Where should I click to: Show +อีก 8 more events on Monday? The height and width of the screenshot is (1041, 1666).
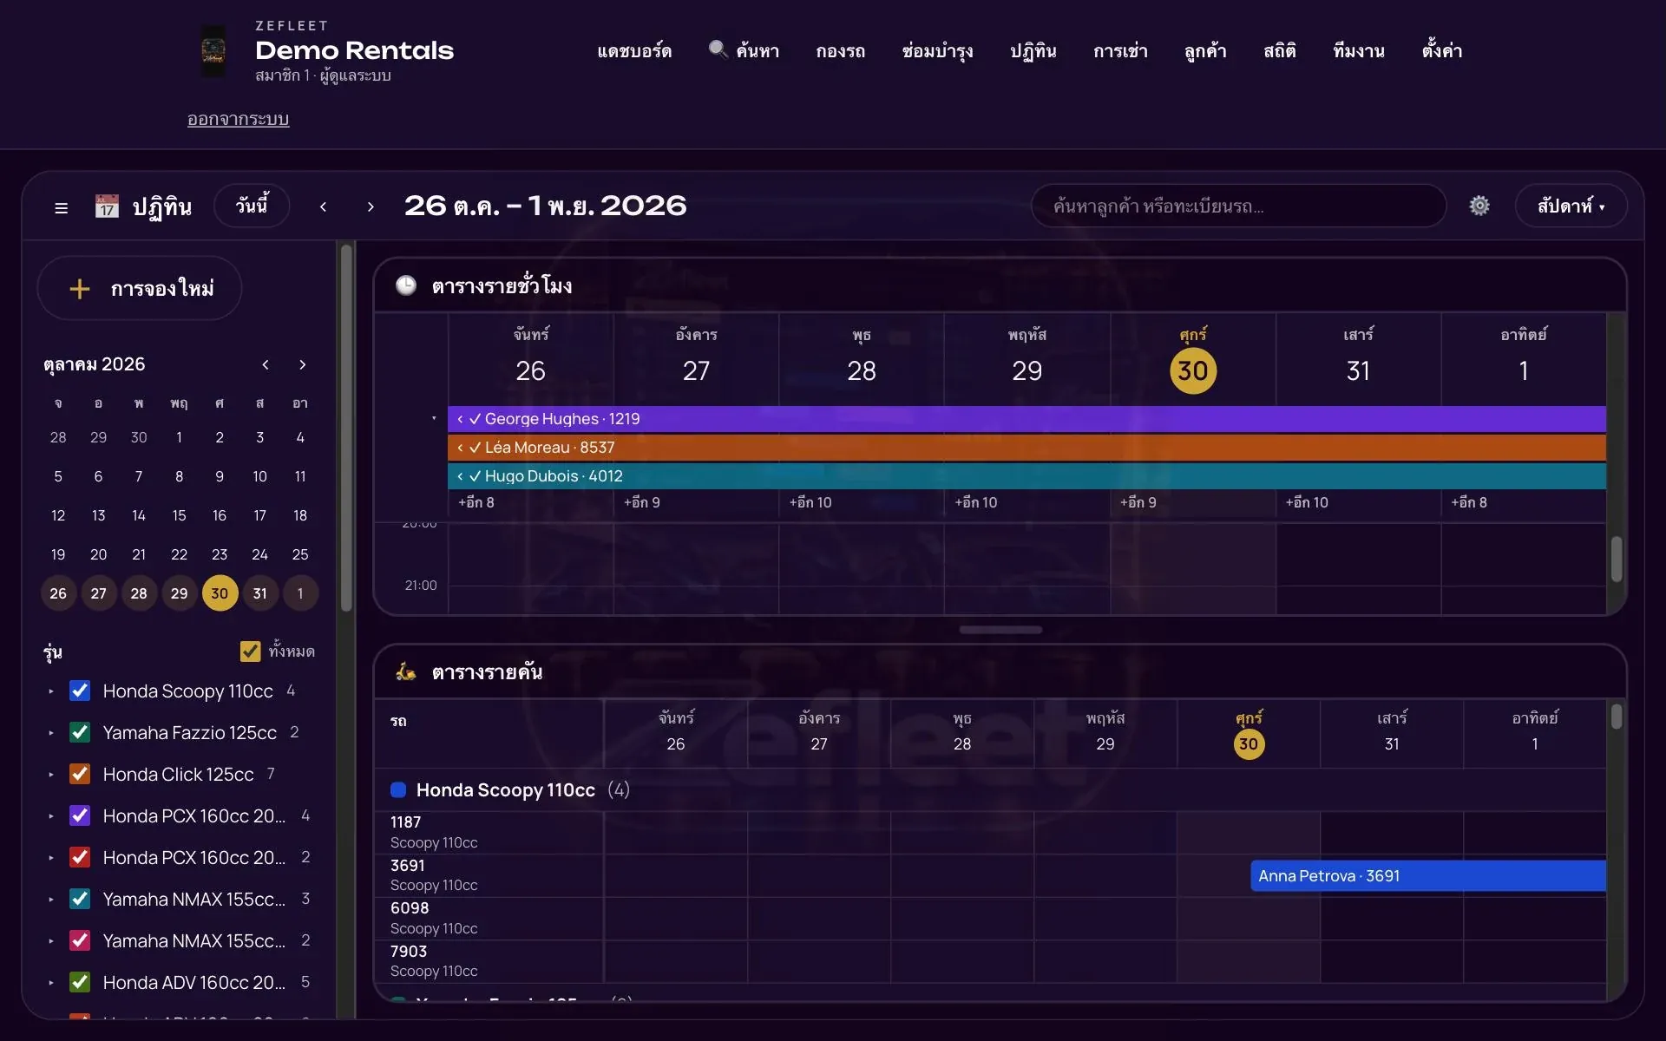pyautogui.click(x=476, y=502)
